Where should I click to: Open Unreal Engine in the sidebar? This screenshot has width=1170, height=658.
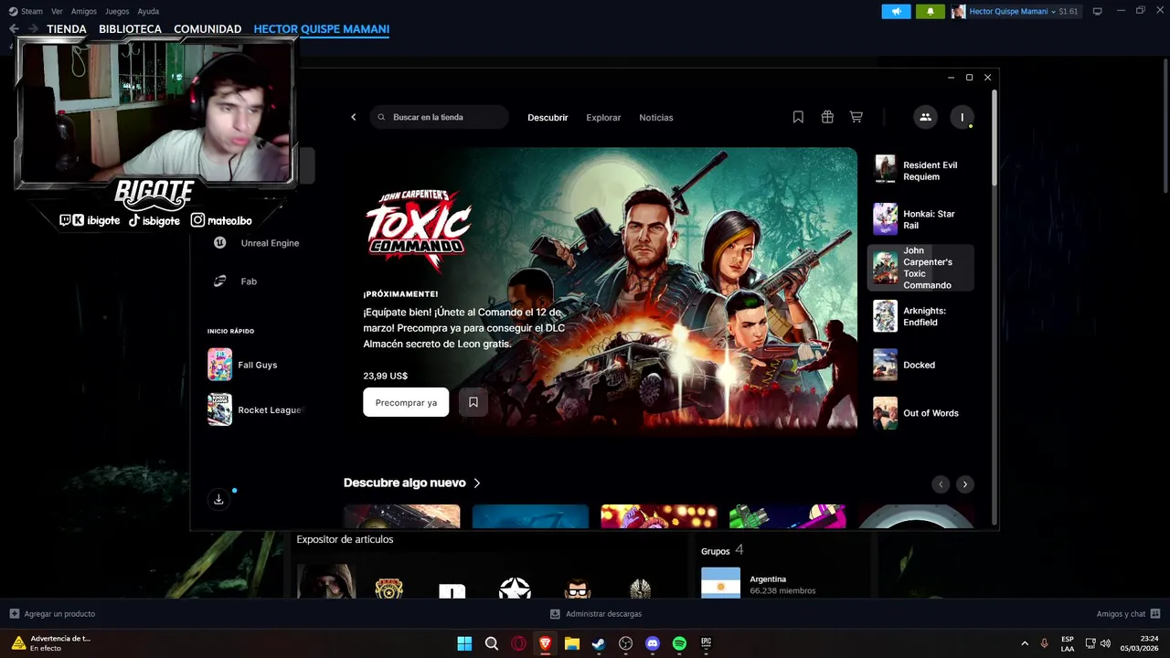pyautogui.click(x=259, y=243)
